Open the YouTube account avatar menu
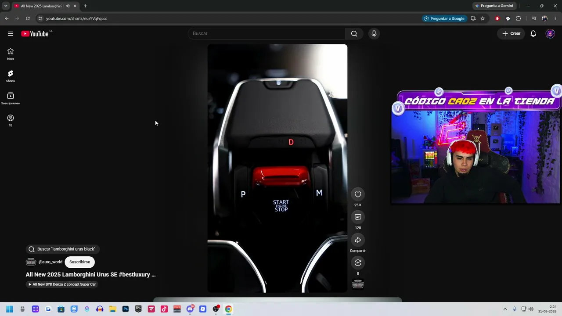Viewport: 562px width, 316px height. [550, 34]
